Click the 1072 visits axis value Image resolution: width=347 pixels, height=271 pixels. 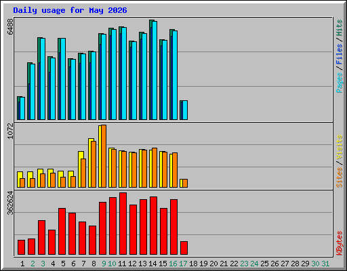click(10, 131)
